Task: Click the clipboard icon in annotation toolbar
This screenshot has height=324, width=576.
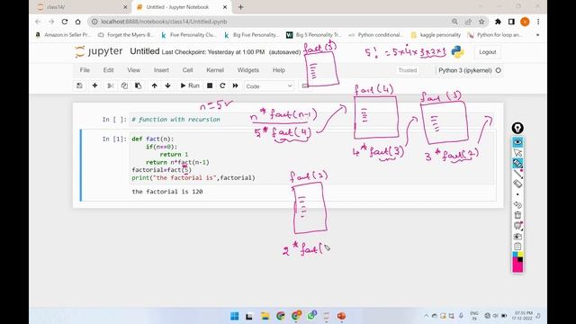Action: (x=517, y=247)
